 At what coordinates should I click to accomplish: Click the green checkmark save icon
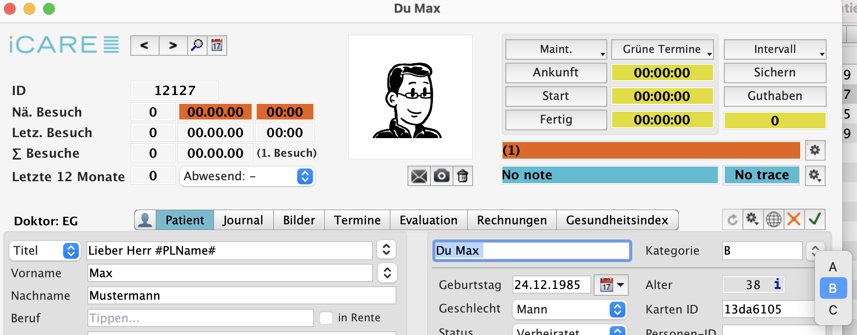(x=815, y=219)
